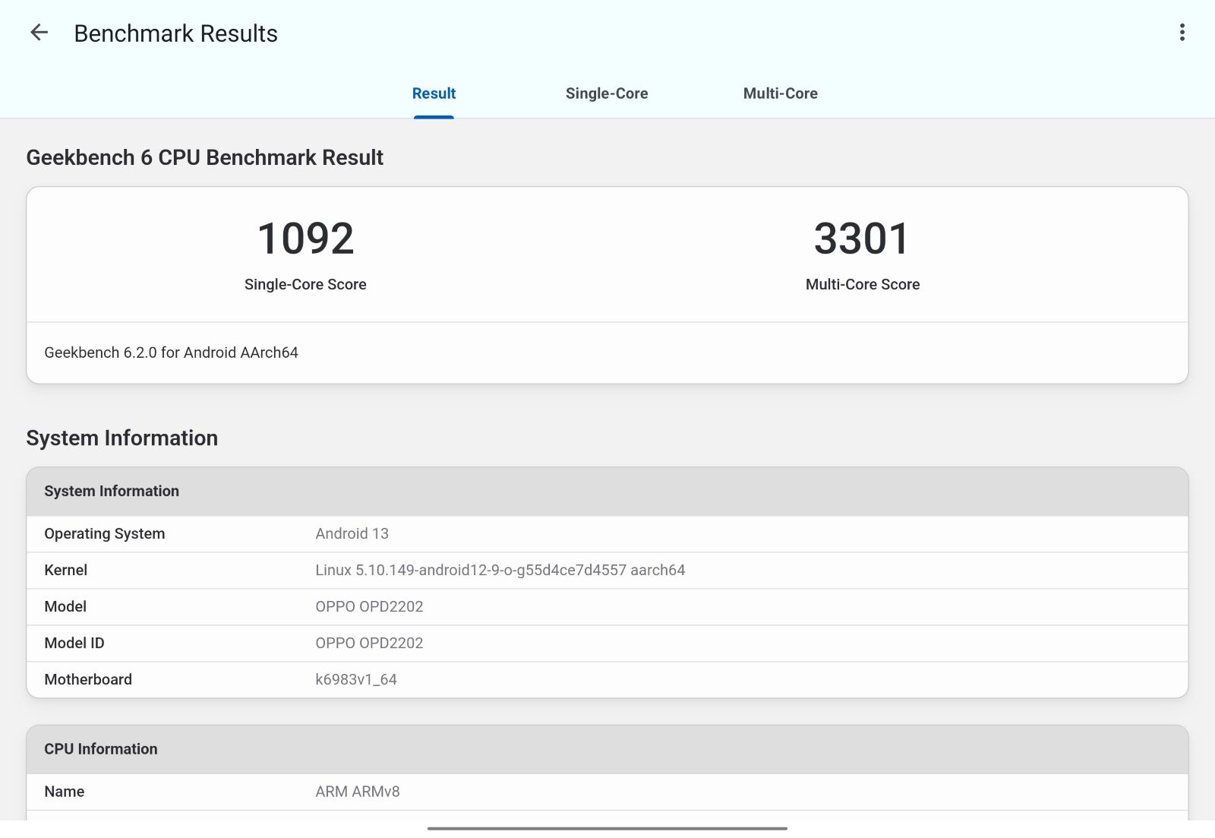Tap the 3301 multi-core score value

pyautogui.click(x=862, y=239)
